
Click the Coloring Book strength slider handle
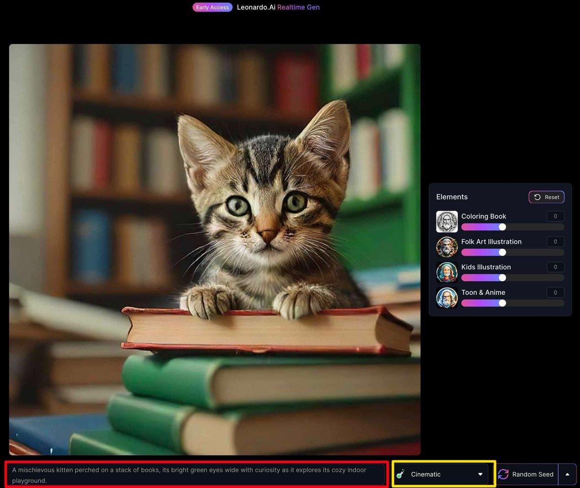coord(502,227)
